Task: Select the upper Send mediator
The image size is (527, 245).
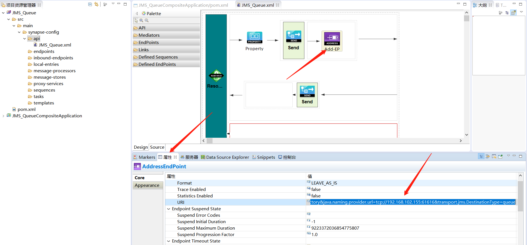Action: pyautogui.click(x=293, y=40)
